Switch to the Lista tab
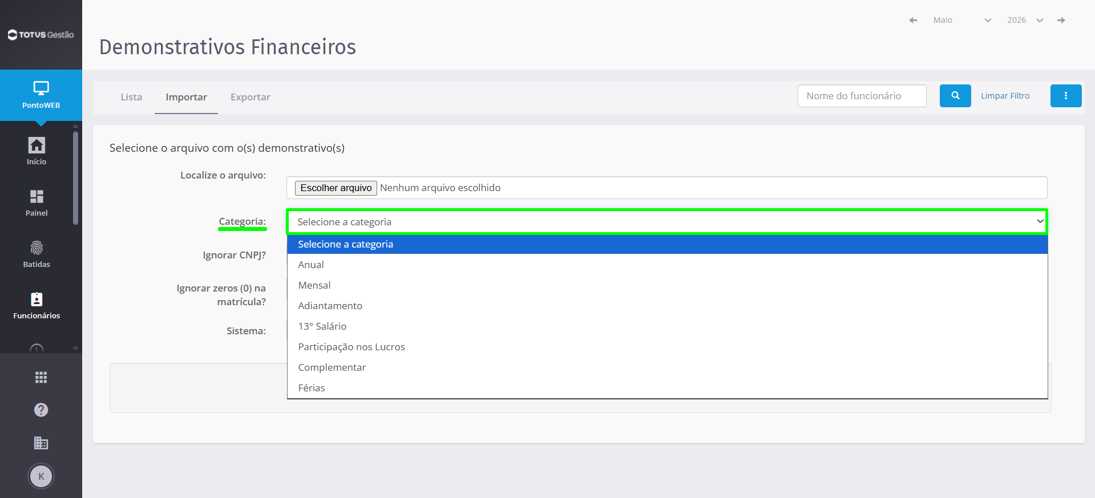Viewport: 1095px width, 498px height. 131,97
